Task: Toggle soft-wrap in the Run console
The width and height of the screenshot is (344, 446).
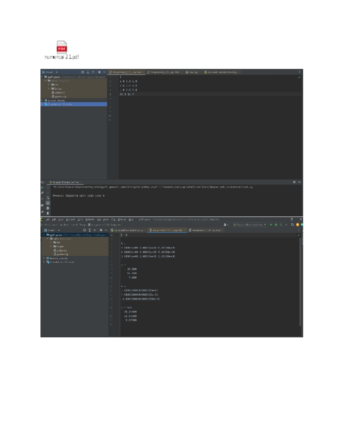Action: tap(48, 198)
